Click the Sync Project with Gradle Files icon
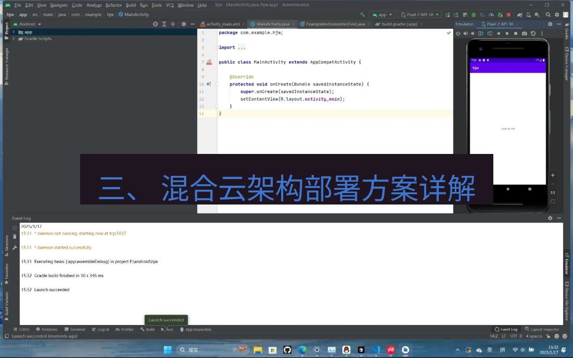The height and width of the screenshot is (358, 573). click(x=520, y=14)
